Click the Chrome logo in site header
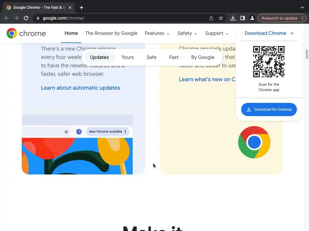Screen dimensions: 309x231 tap(26, 33)
